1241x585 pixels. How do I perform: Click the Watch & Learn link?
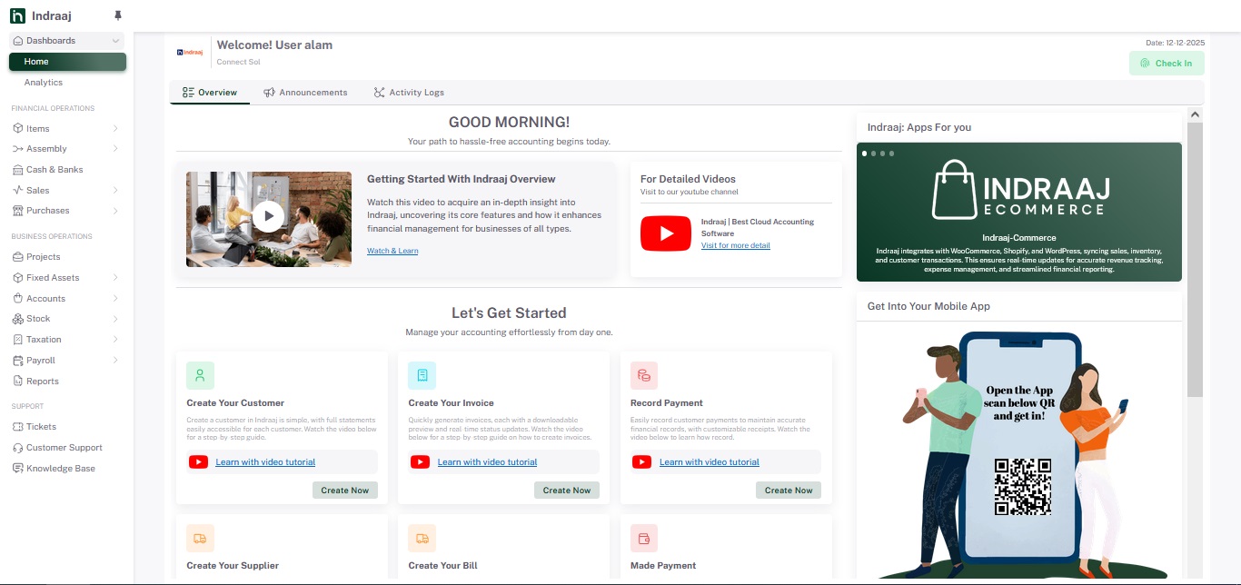392,251
